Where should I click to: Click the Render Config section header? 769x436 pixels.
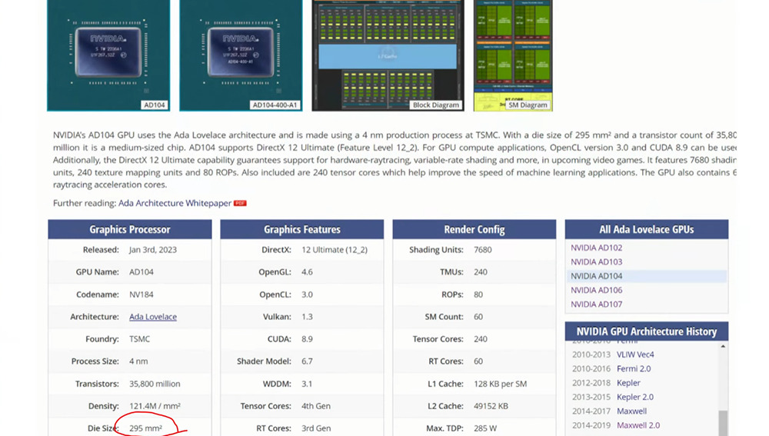(474, 229)
